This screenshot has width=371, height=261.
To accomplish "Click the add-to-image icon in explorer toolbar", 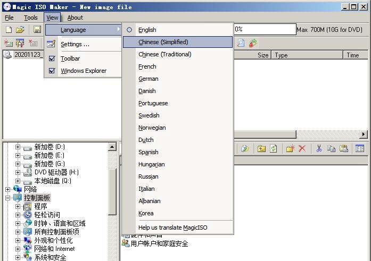I will (x=245, y=148).
